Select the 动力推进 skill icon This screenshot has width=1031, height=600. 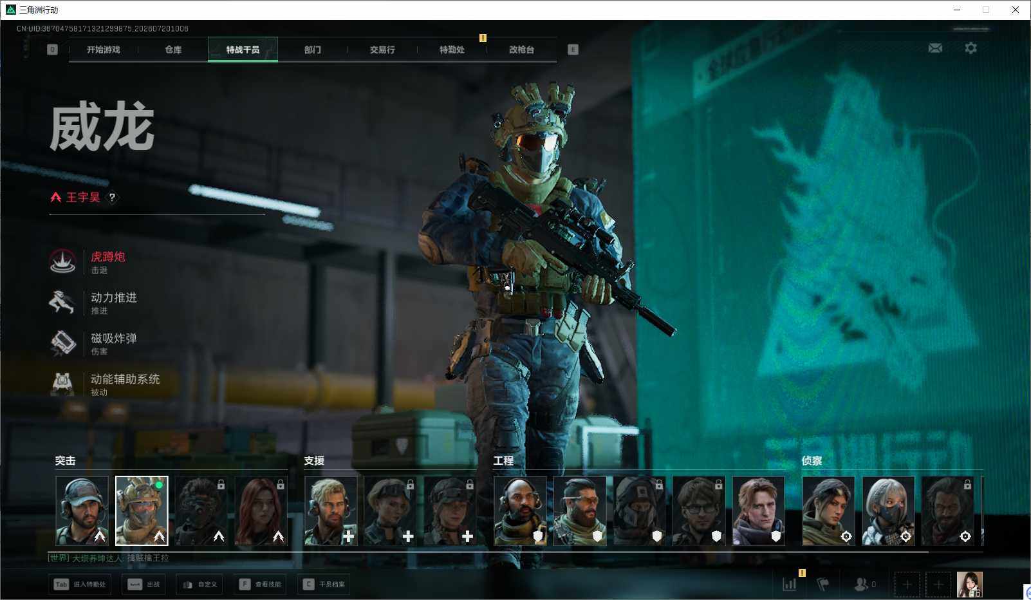click(x=62, y=302)
